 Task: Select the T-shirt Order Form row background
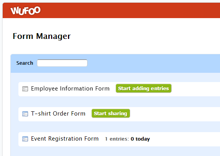click(175, 114)
